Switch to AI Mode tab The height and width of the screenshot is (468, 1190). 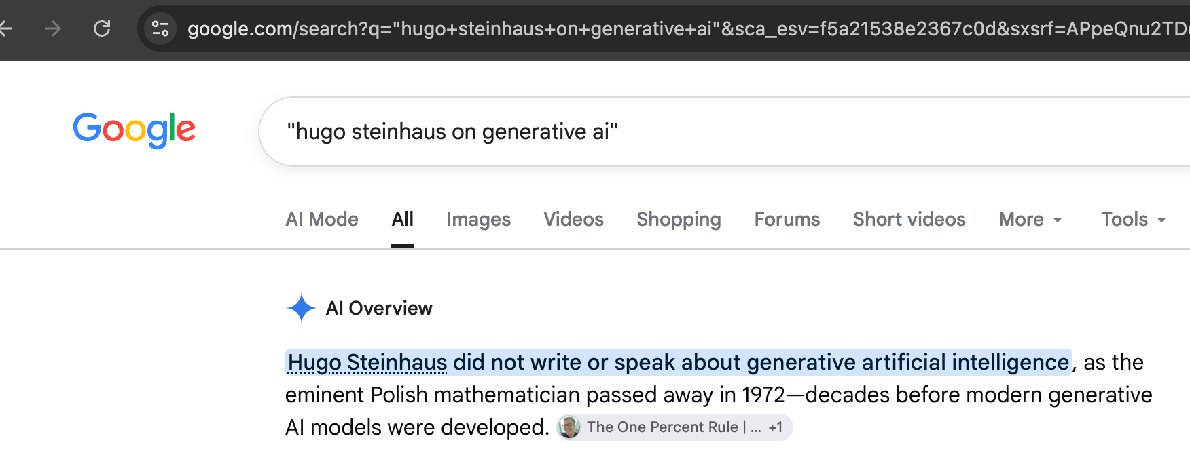322,219
